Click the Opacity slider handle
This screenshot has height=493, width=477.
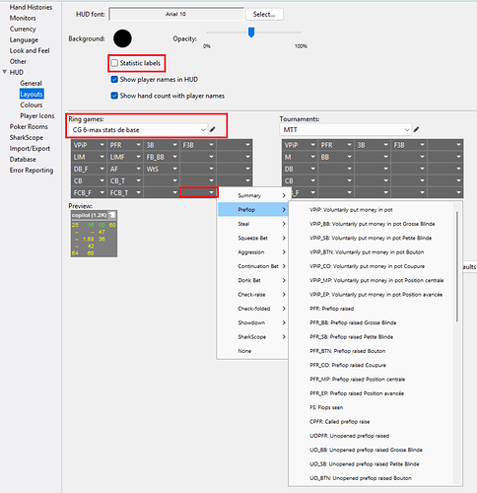[x=251, y=33]
